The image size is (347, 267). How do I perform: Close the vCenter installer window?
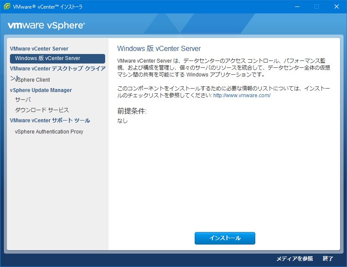coord(336,6)
